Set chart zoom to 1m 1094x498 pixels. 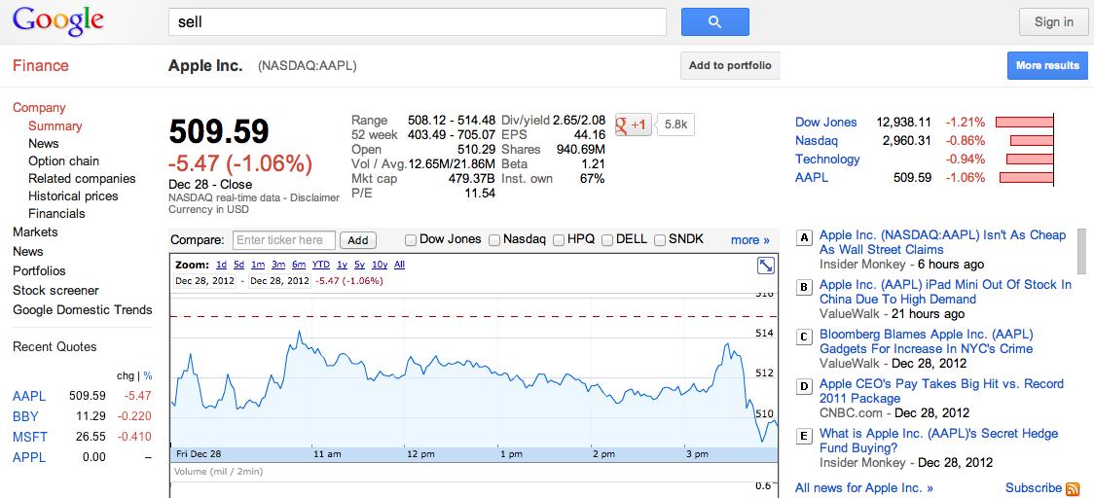click(258, 265)
